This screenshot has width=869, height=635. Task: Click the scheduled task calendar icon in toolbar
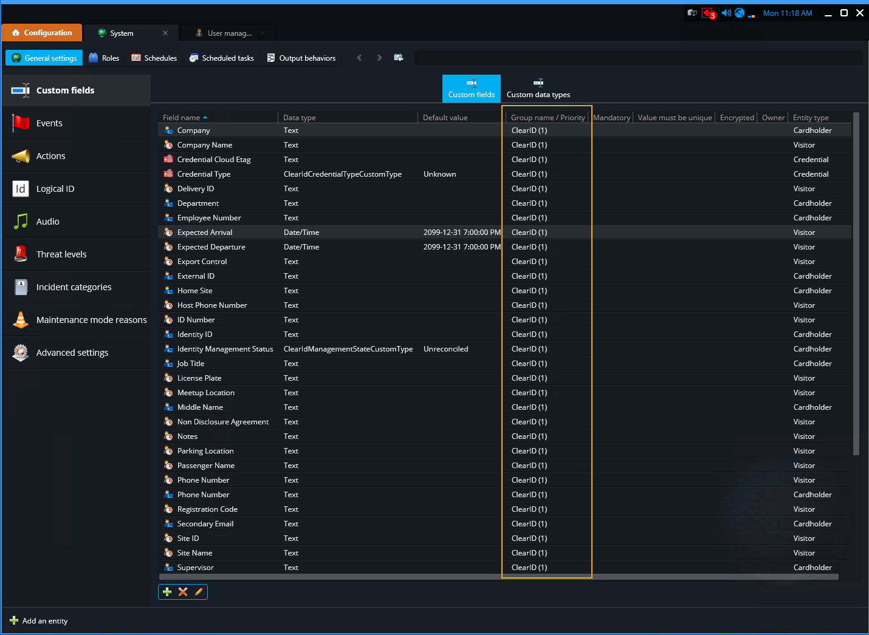tap(398, 57)
